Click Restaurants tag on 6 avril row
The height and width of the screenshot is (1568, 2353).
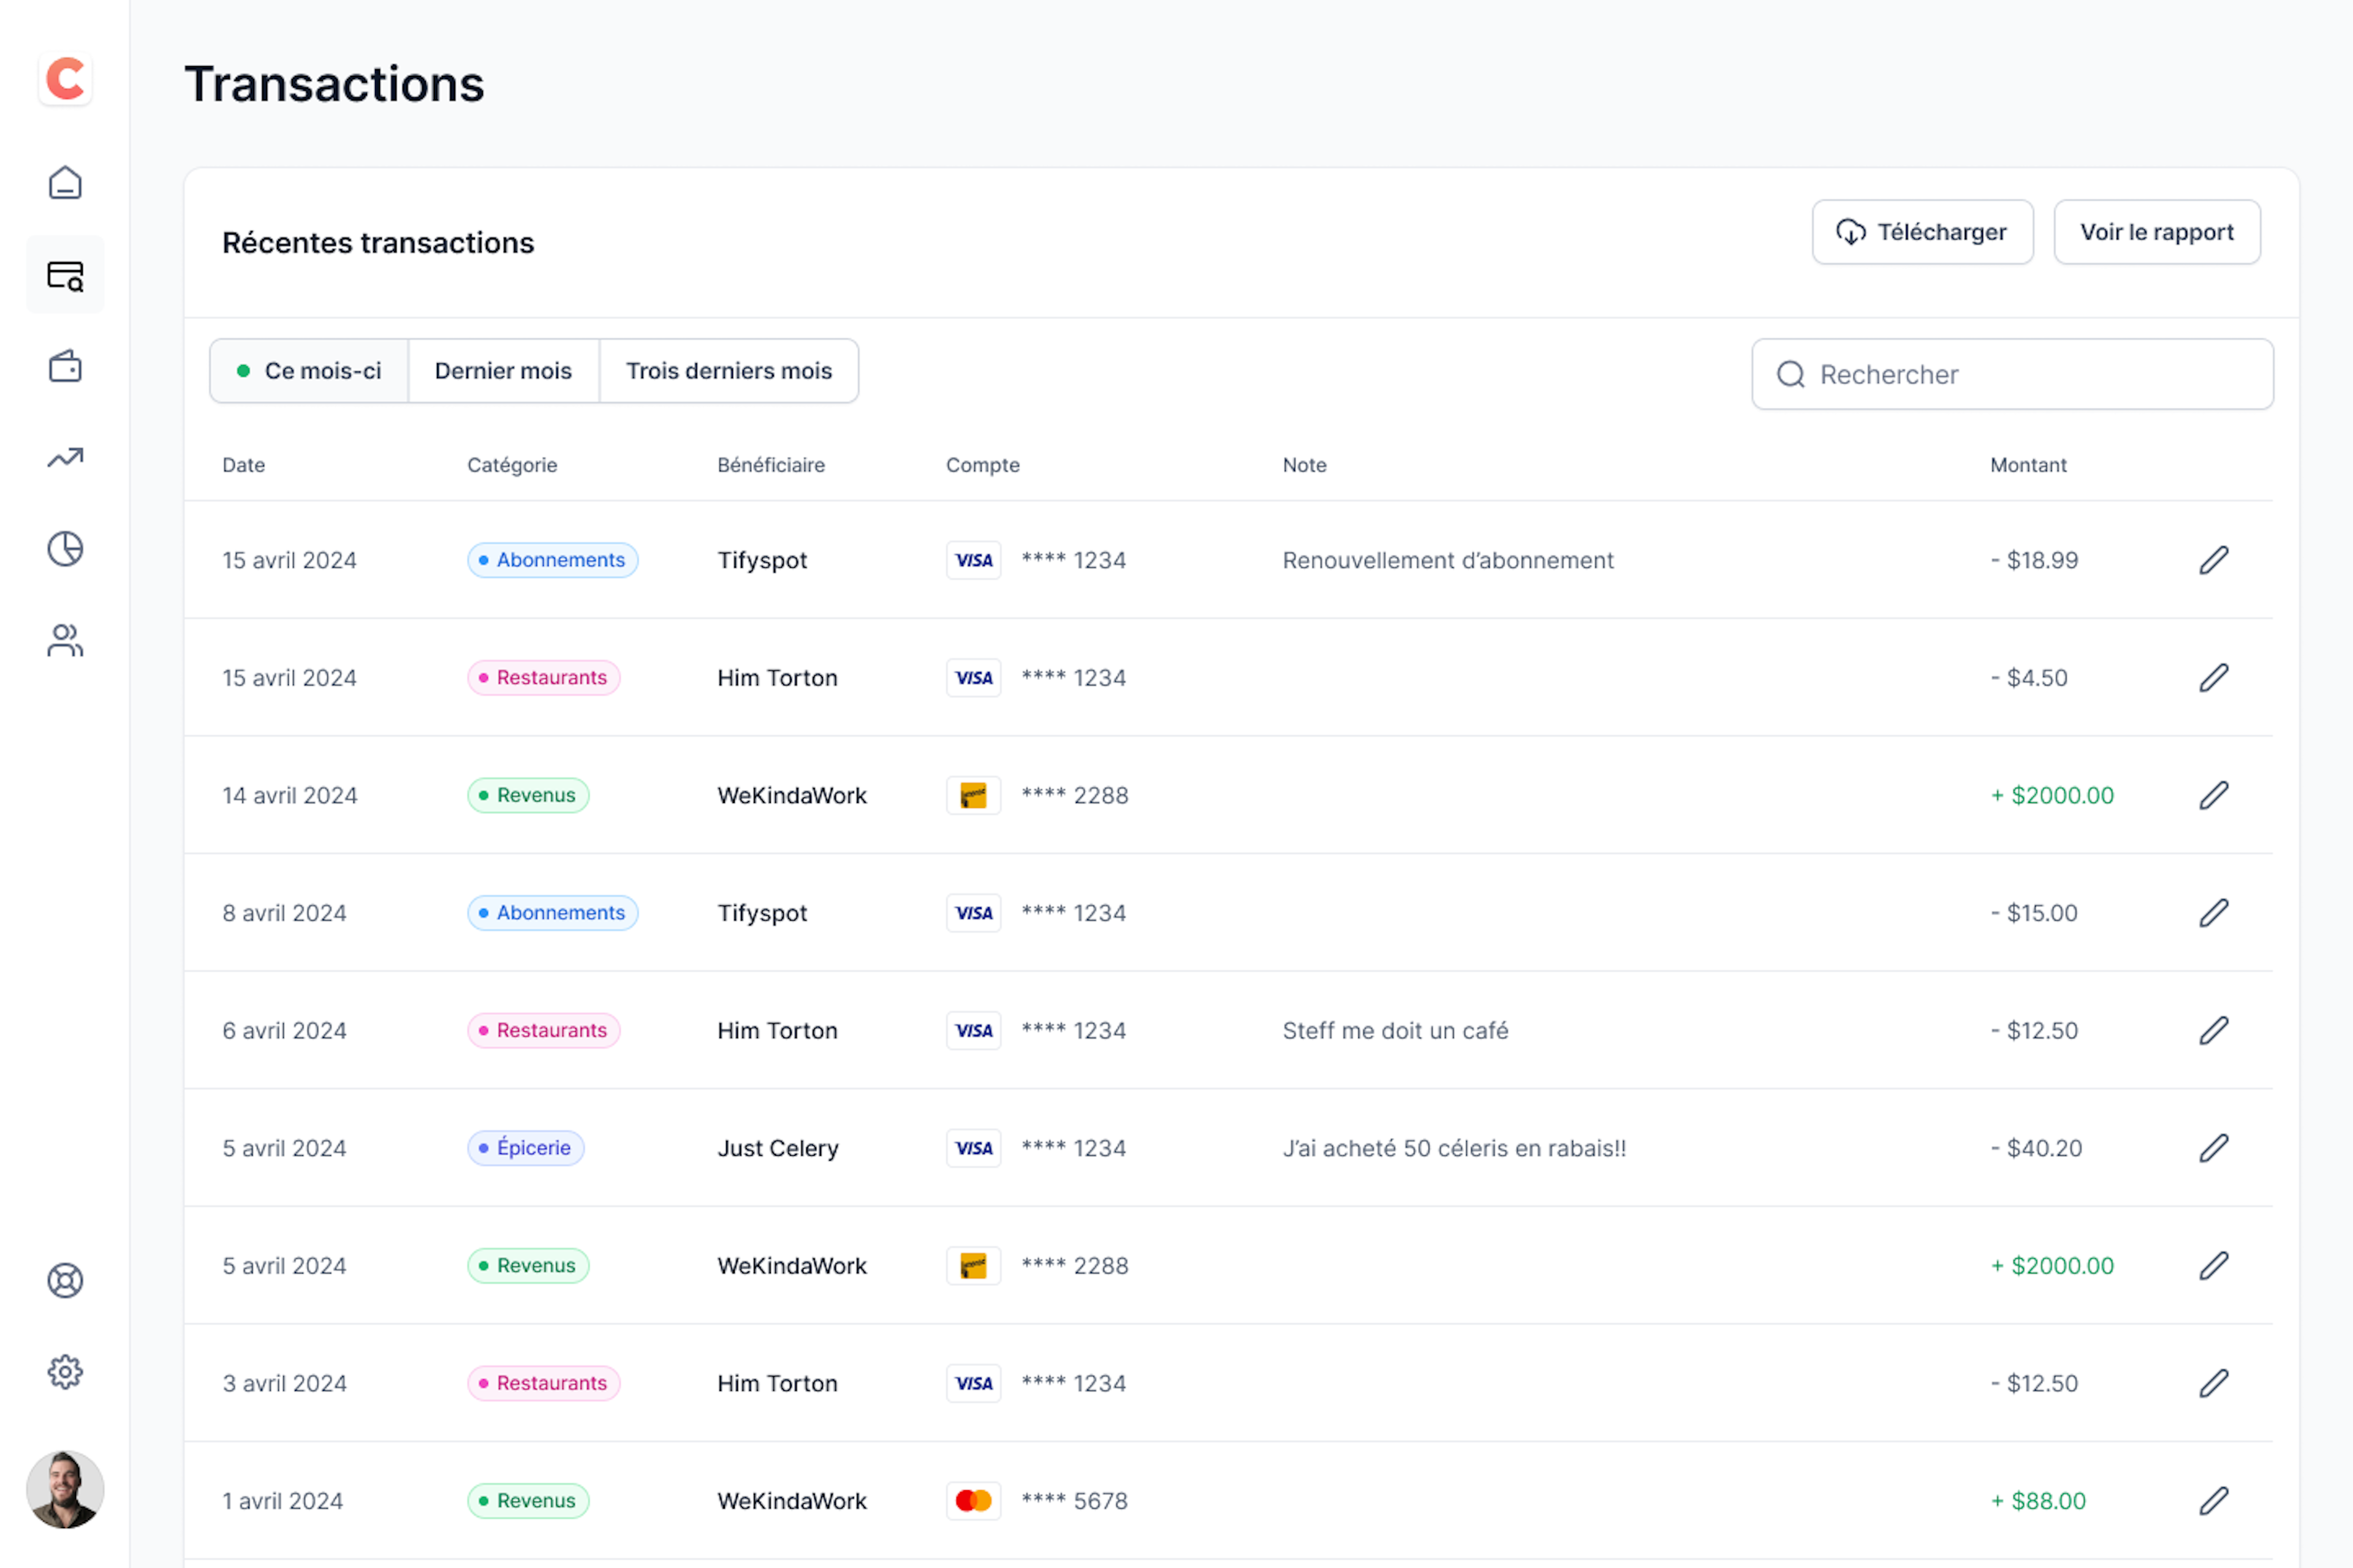coord(544,1031)
